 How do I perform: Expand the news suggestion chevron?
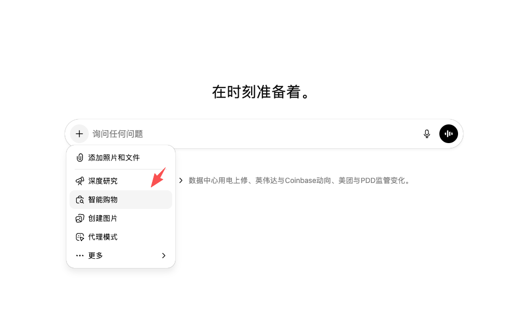tap(181, 180)
